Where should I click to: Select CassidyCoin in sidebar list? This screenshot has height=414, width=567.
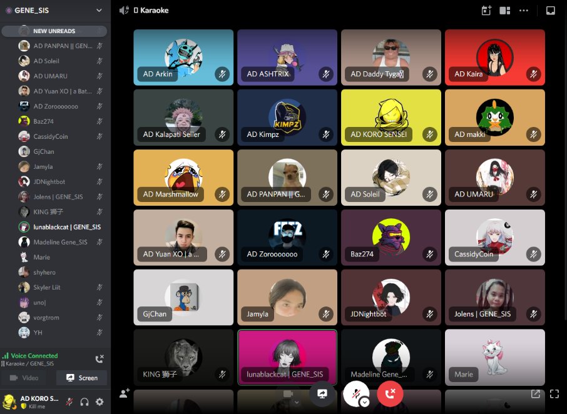[x=61, y=136]
